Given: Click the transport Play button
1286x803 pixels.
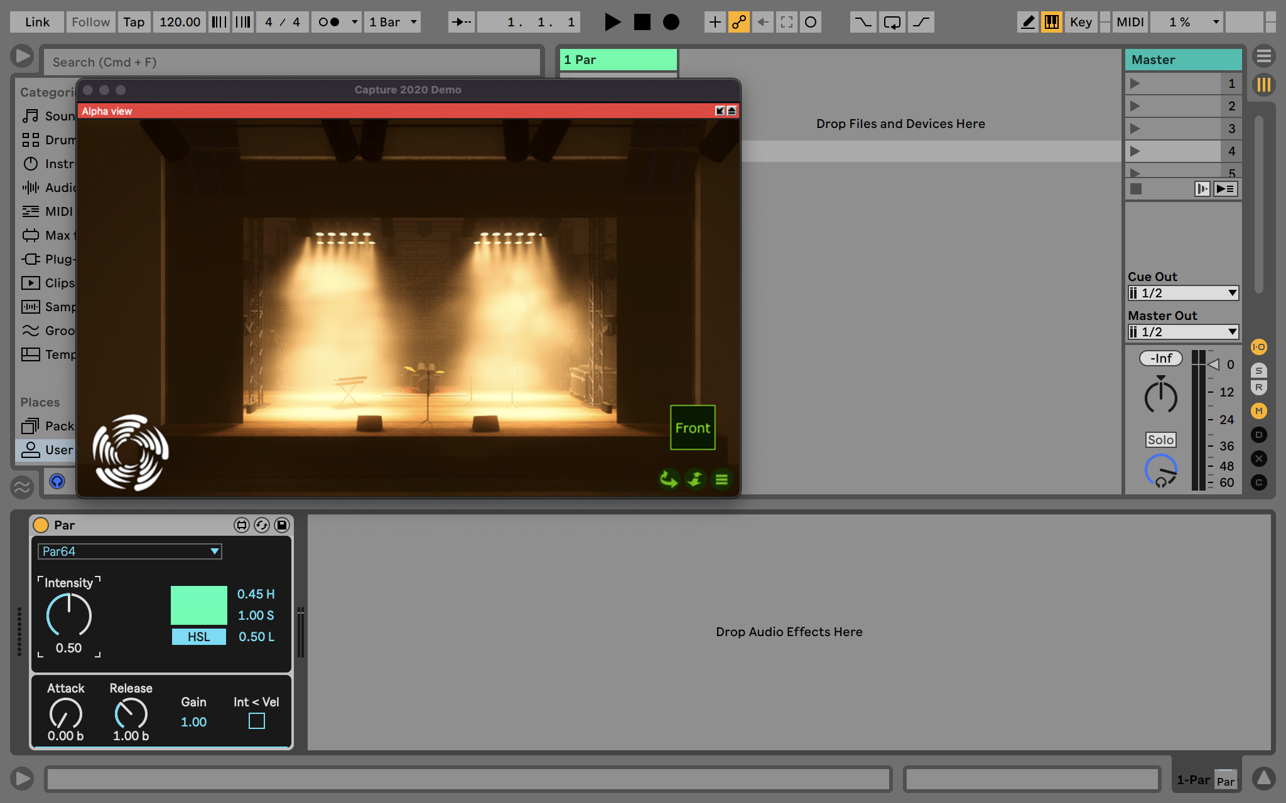Looking at the screenshot, I should (612, 22).
